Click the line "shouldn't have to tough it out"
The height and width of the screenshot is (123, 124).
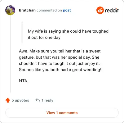pos(59,63)
